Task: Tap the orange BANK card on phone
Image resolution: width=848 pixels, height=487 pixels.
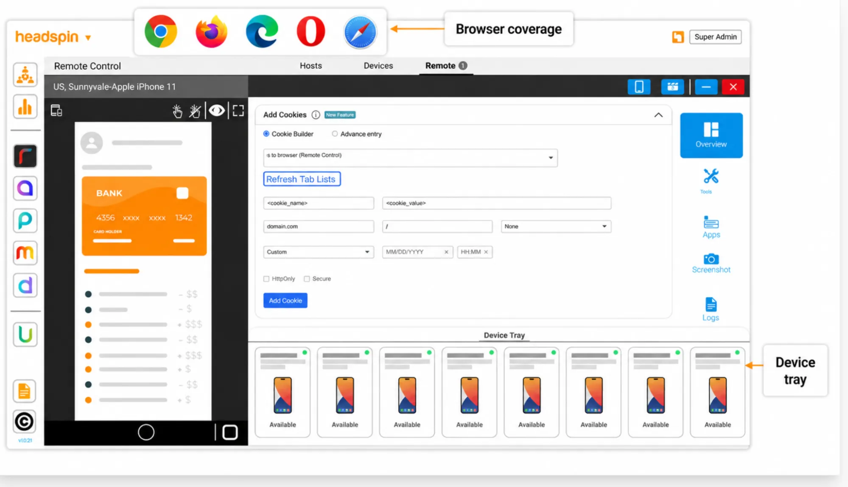Action: tap(144, 216)
